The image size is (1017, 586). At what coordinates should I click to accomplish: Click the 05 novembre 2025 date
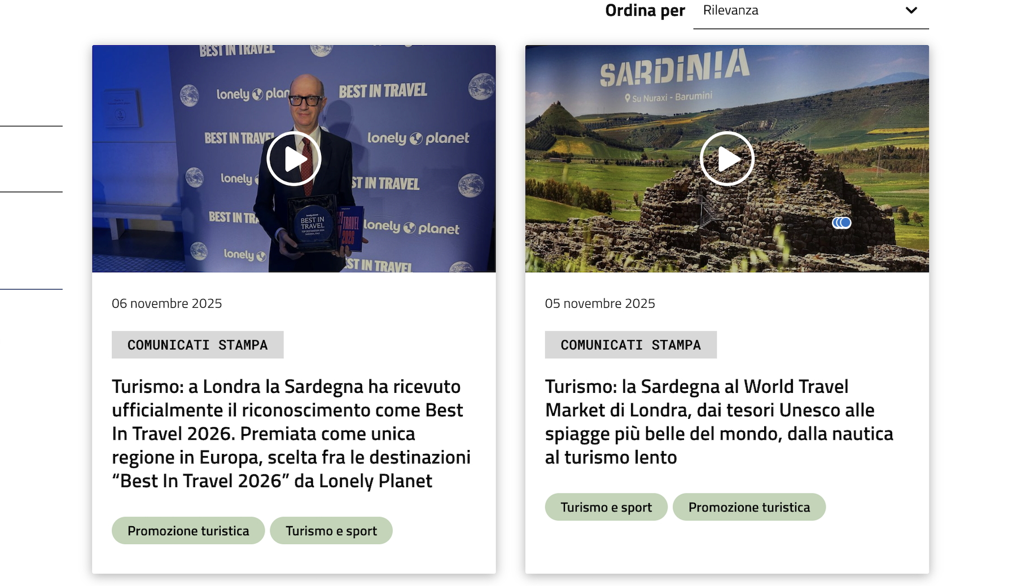(599, 304)
